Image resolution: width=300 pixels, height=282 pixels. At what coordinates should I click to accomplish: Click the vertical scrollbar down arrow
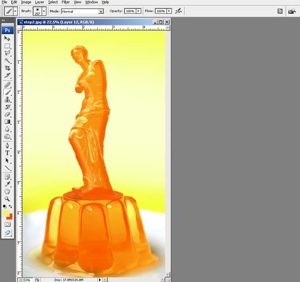(167, 275)
